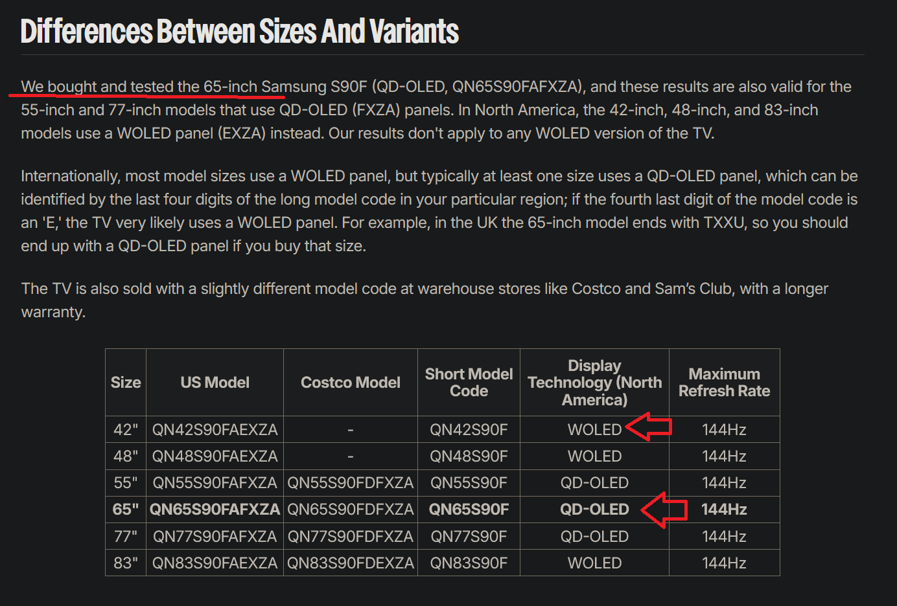This screenshot has height=606, width=897.
Task: Click the QN83S90FDEXZA Costco model cell
Action: pyautogui.click(x=351, y=563)
